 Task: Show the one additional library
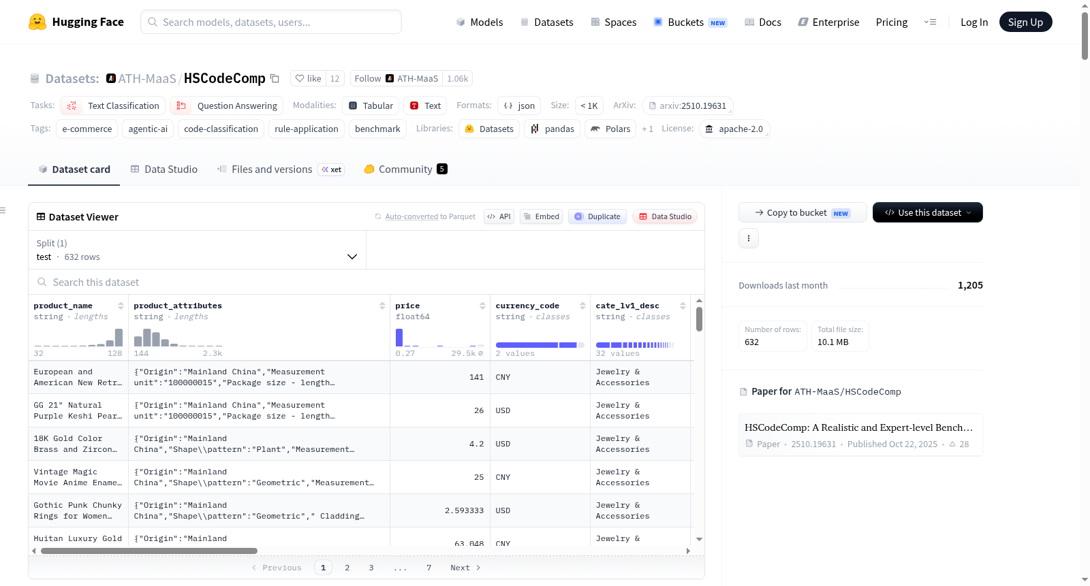(647, 129)
